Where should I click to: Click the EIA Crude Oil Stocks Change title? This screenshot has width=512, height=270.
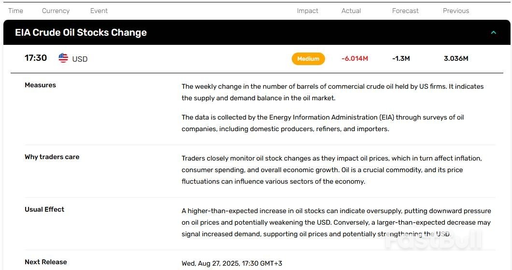pos(81,33)
